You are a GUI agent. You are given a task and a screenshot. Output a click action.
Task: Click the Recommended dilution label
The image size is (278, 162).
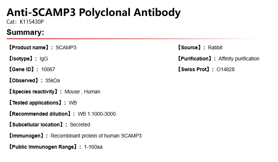point(39,114)
